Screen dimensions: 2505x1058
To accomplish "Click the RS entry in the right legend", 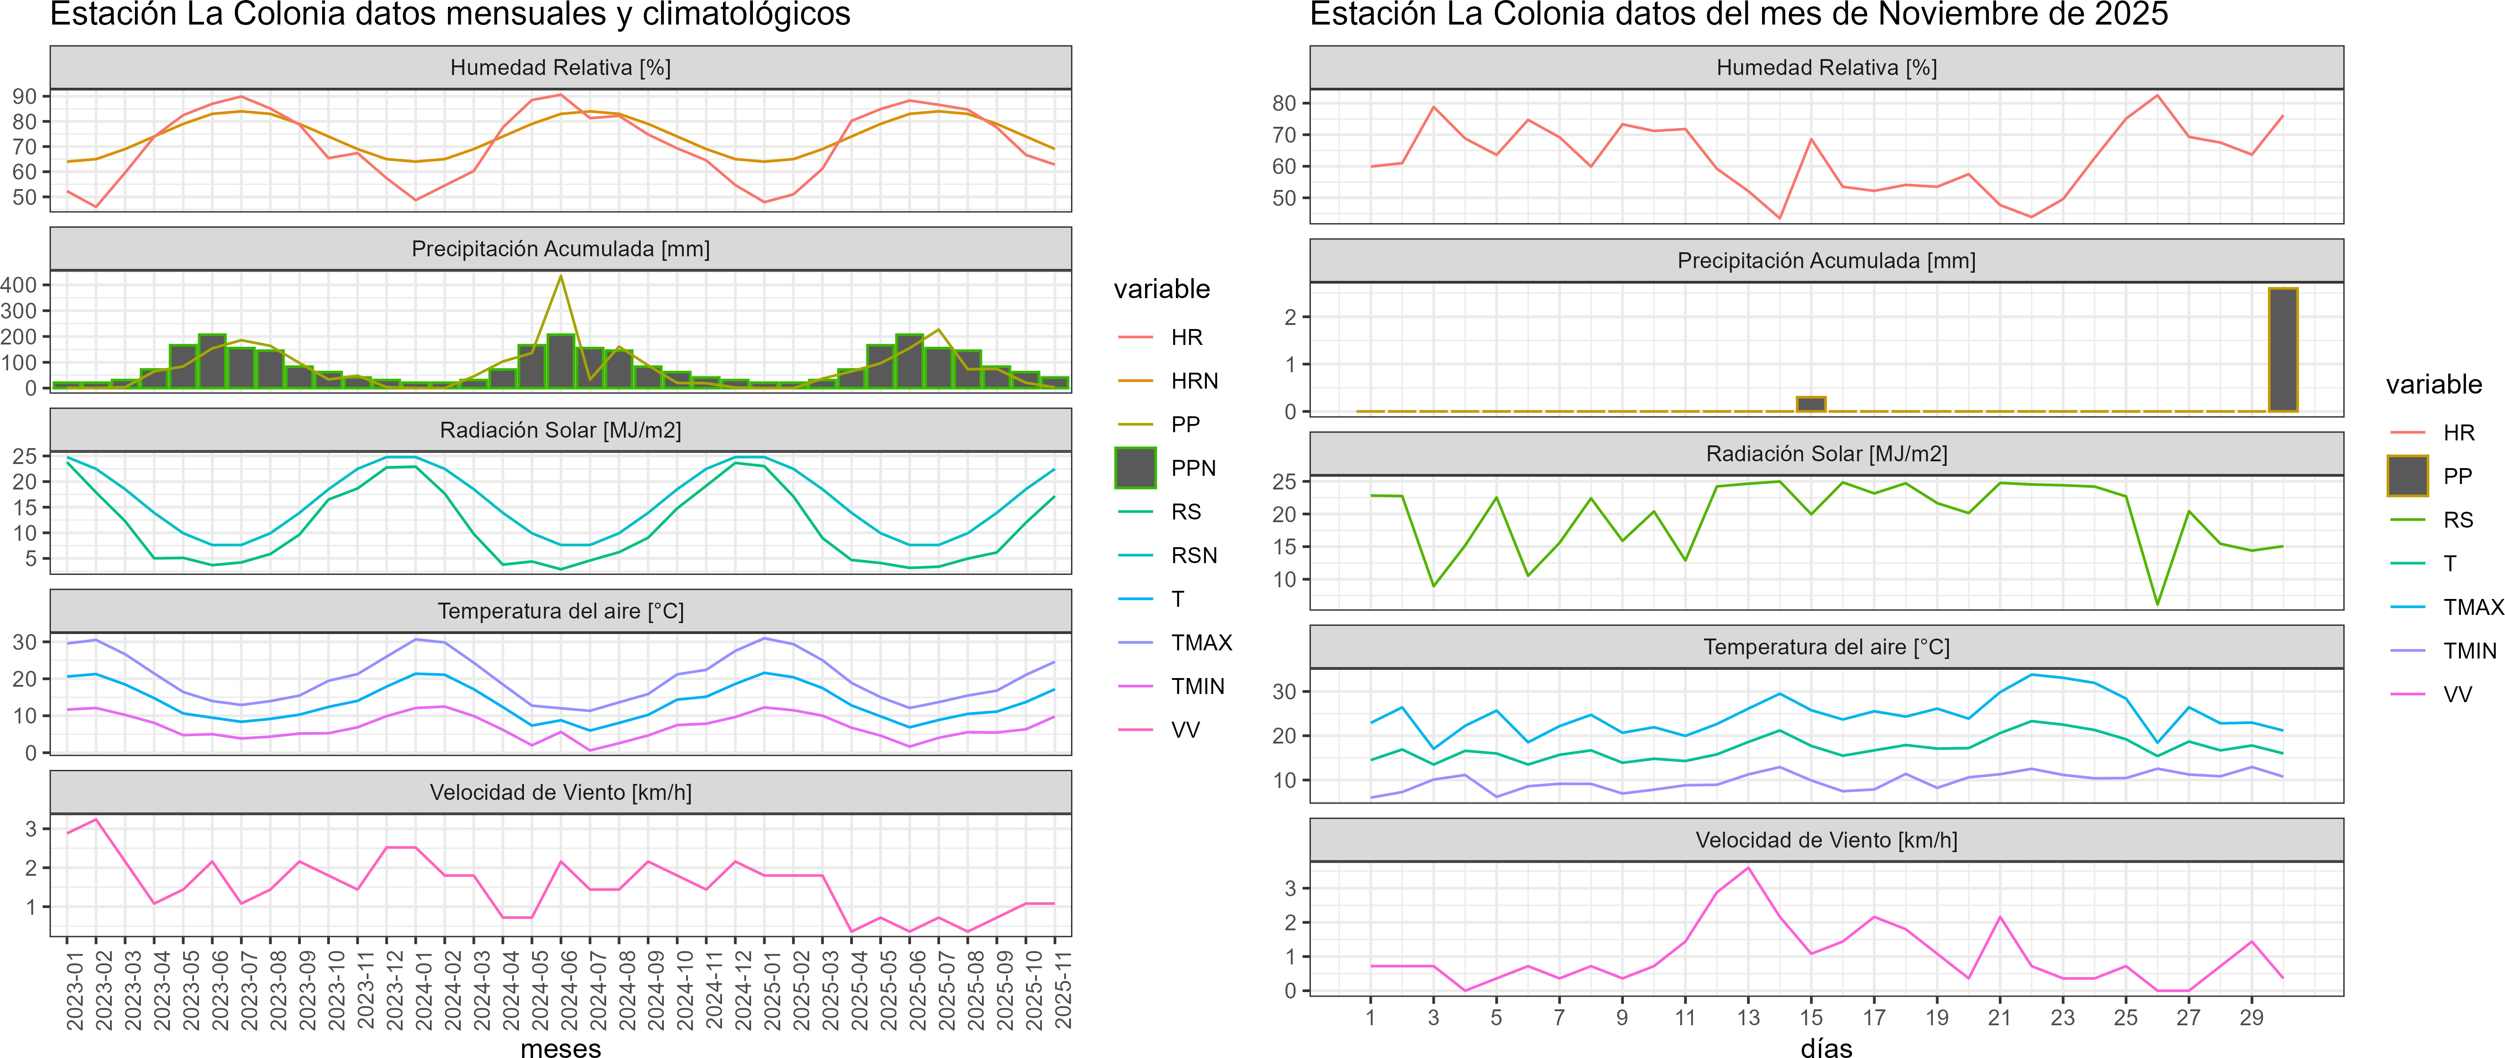I will (x=2457, y=519).
